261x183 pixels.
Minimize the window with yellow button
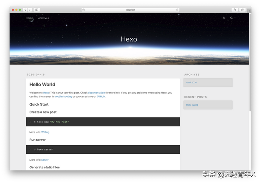click(x=16, y=10)
